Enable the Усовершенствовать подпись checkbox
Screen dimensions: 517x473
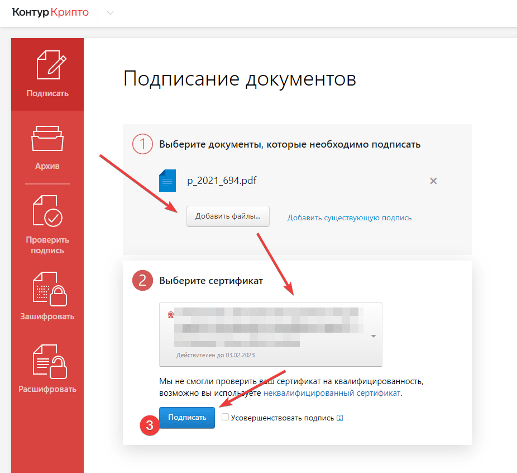coord(225,417)
